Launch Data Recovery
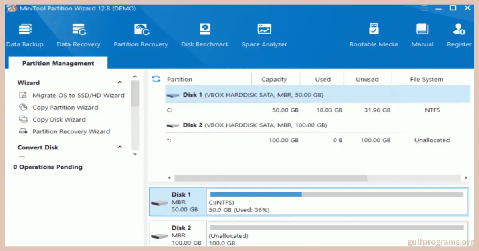 (78, 34)
